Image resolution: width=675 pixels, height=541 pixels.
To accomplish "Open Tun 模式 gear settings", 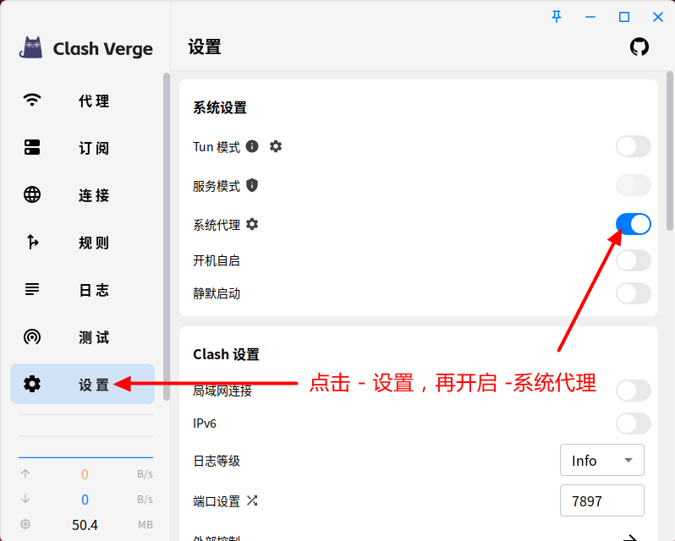I will click(x=276, y=146).
